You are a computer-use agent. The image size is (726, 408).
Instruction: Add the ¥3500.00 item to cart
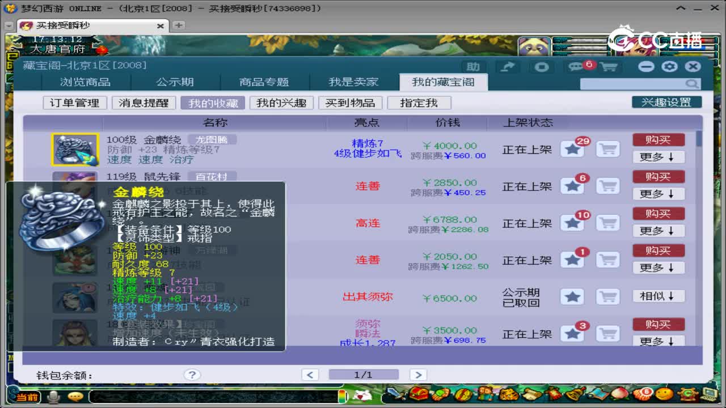(608, 334)
